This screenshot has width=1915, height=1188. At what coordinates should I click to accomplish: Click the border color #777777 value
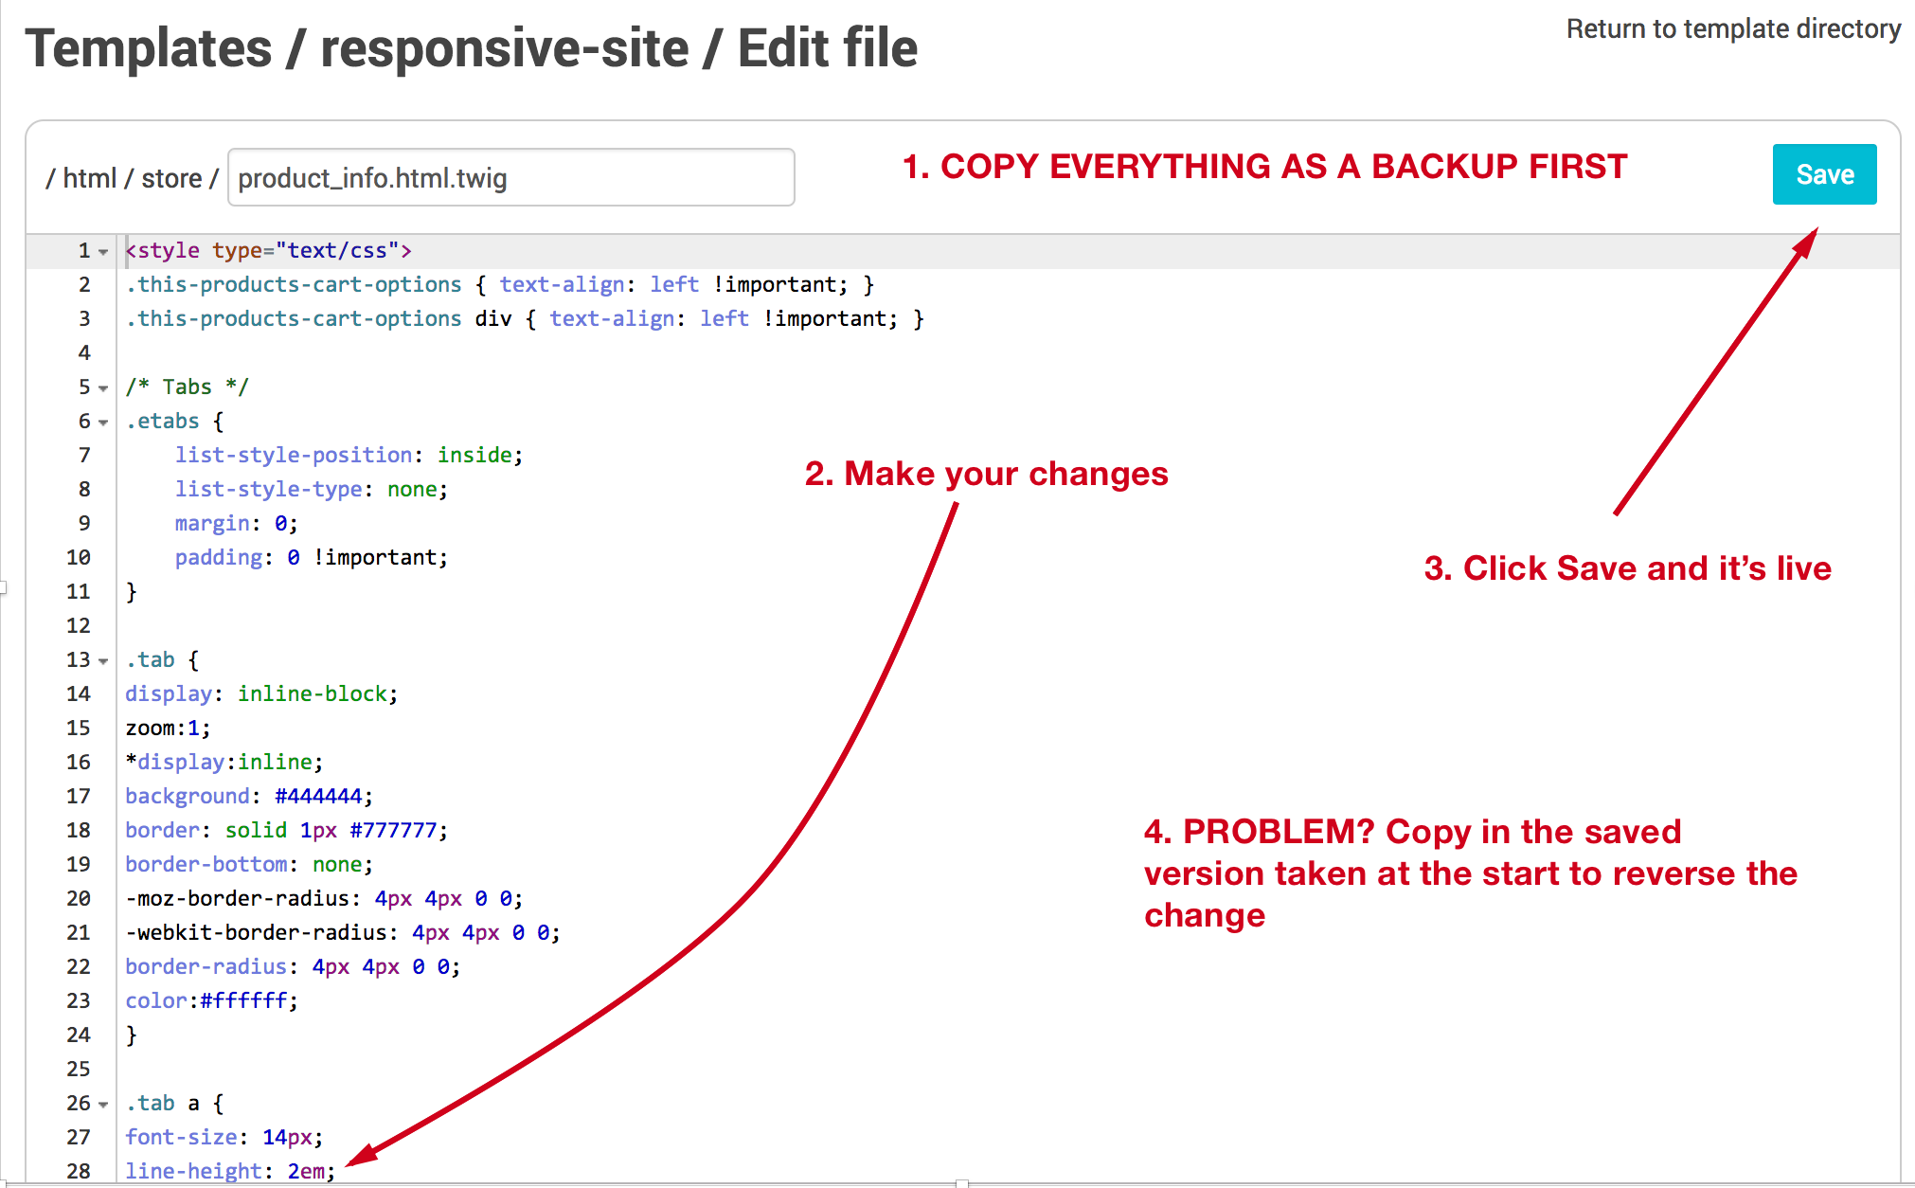[393, 830]
